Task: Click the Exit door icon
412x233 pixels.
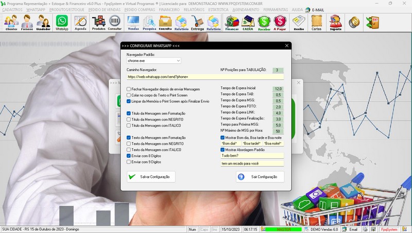Action: coord(372,22)
